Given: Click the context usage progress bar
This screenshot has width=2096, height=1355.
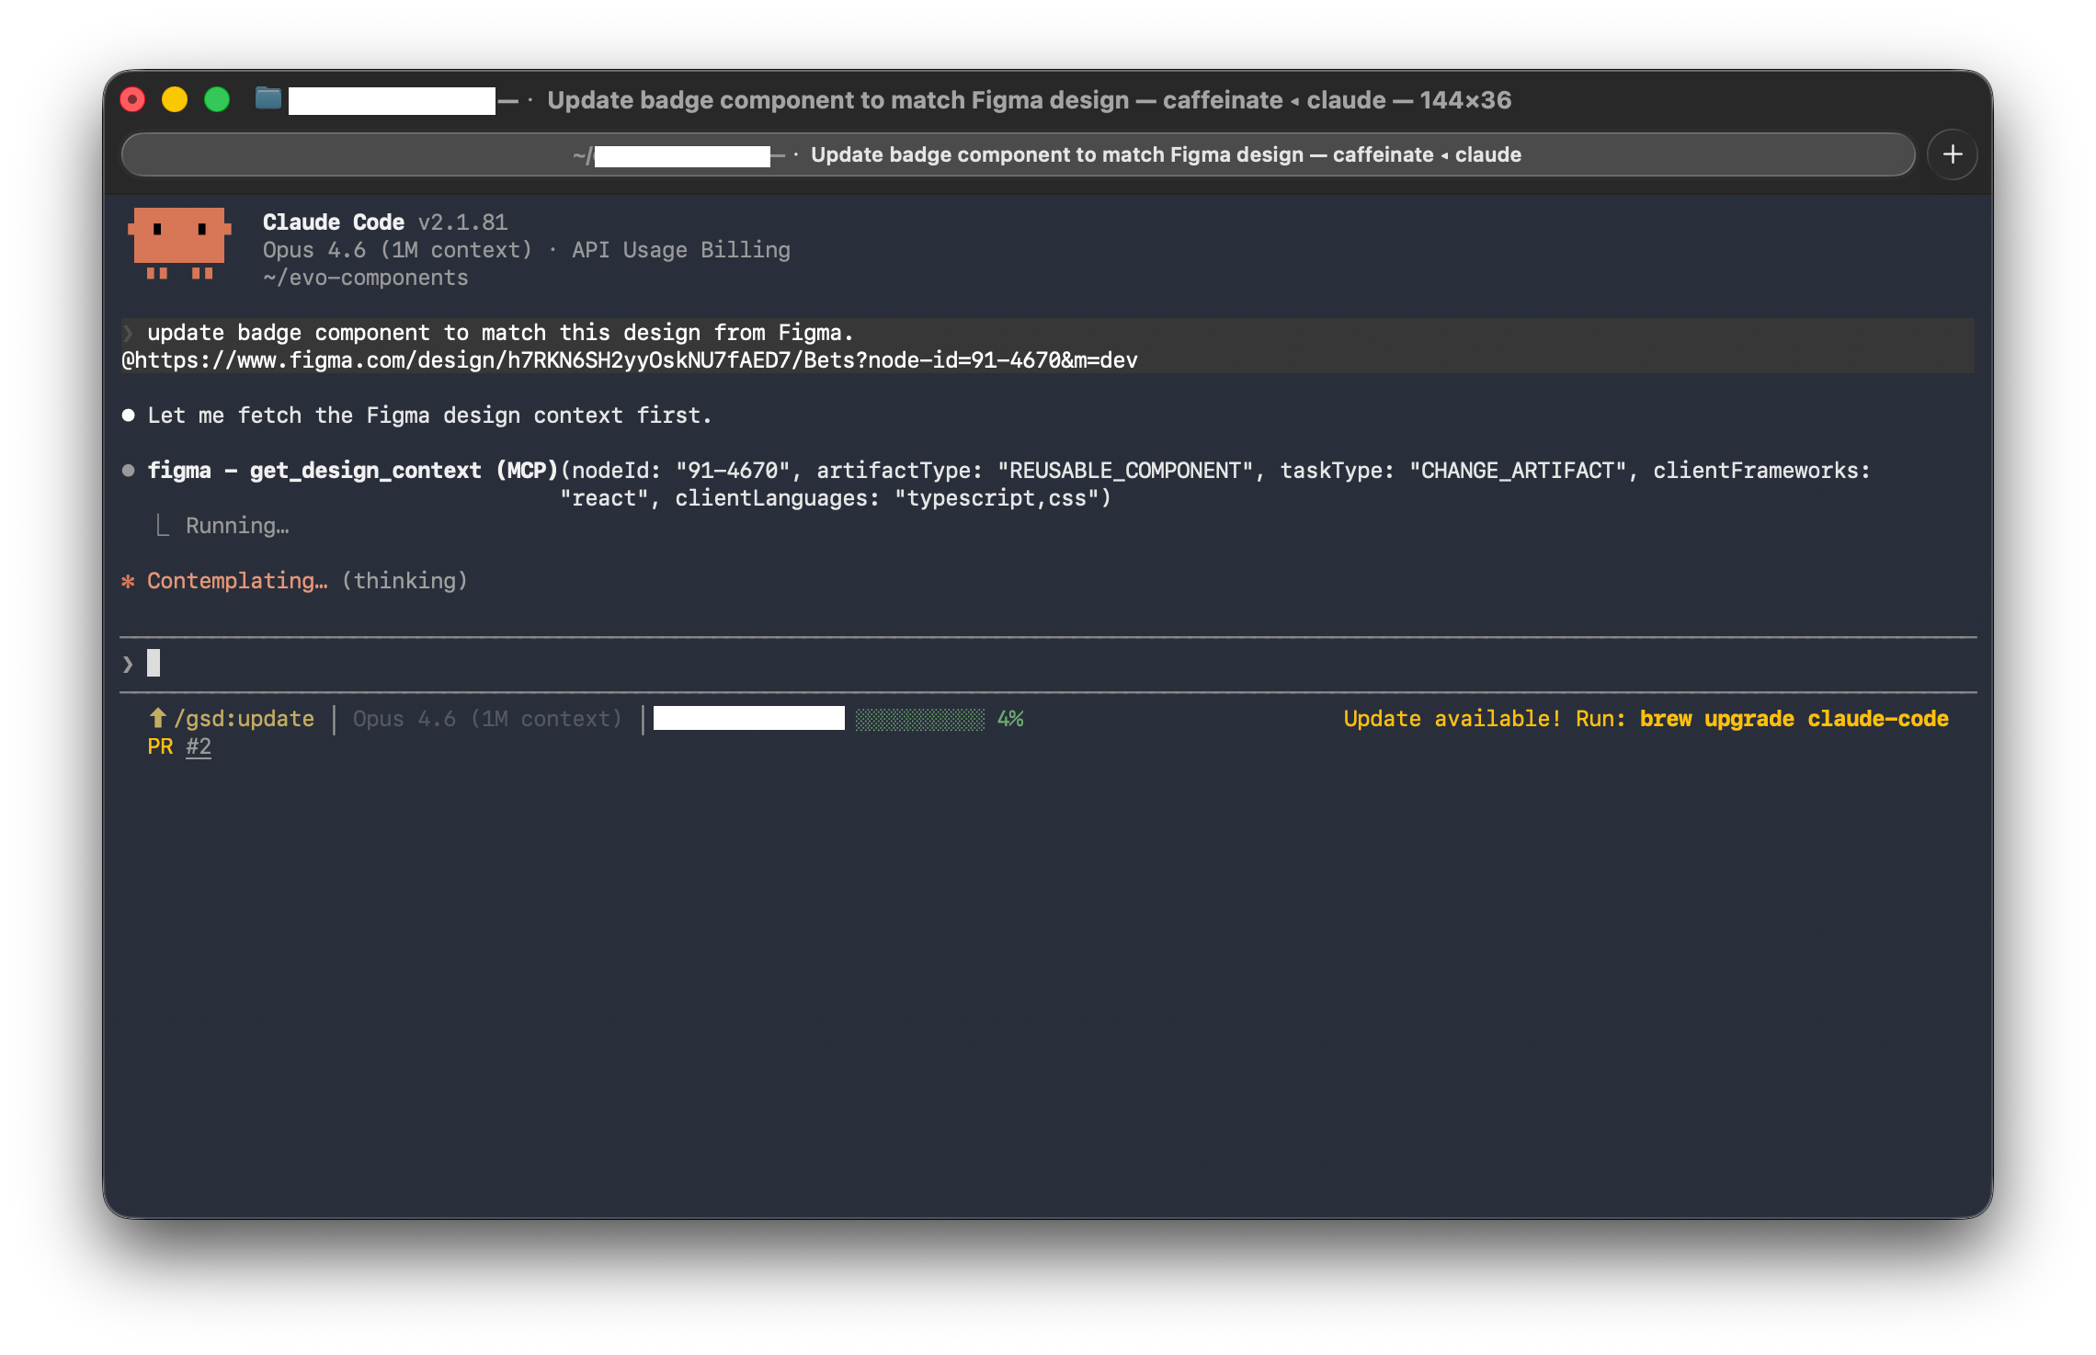Looking at the screenshot, I should 919,719.
